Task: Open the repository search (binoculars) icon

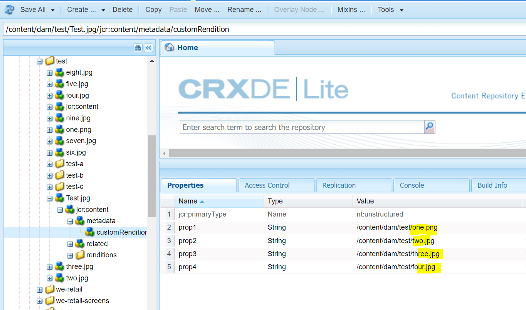Action: coord(138,47)
